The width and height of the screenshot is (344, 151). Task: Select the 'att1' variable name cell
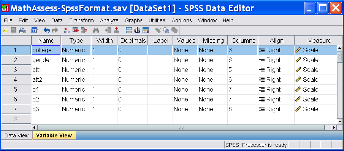coord(46,70)
